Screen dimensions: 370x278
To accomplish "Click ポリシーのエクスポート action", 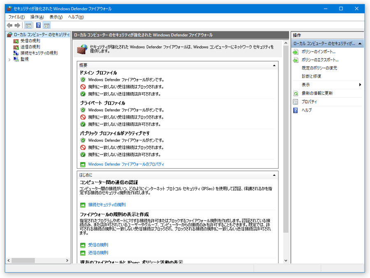I will (320, 60).
